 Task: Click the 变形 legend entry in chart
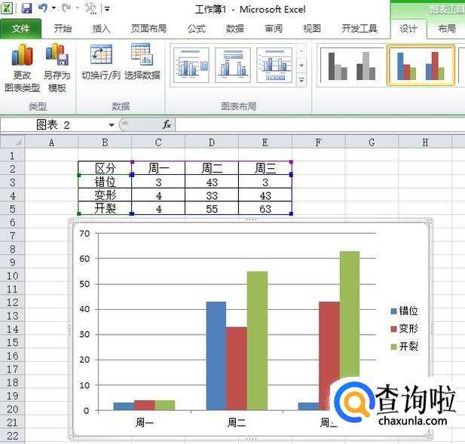[405, 329]
